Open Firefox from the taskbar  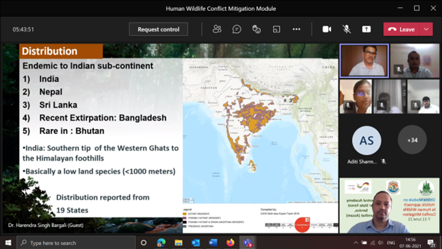[230, 242]
